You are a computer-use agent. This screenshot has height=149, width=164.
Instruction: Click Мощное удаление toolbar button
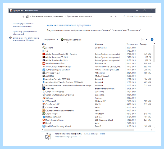71,40
